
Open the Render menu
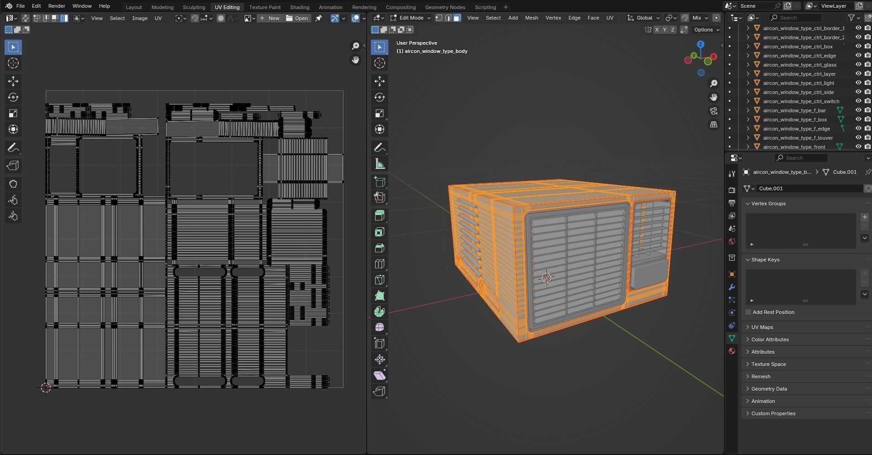57,6
